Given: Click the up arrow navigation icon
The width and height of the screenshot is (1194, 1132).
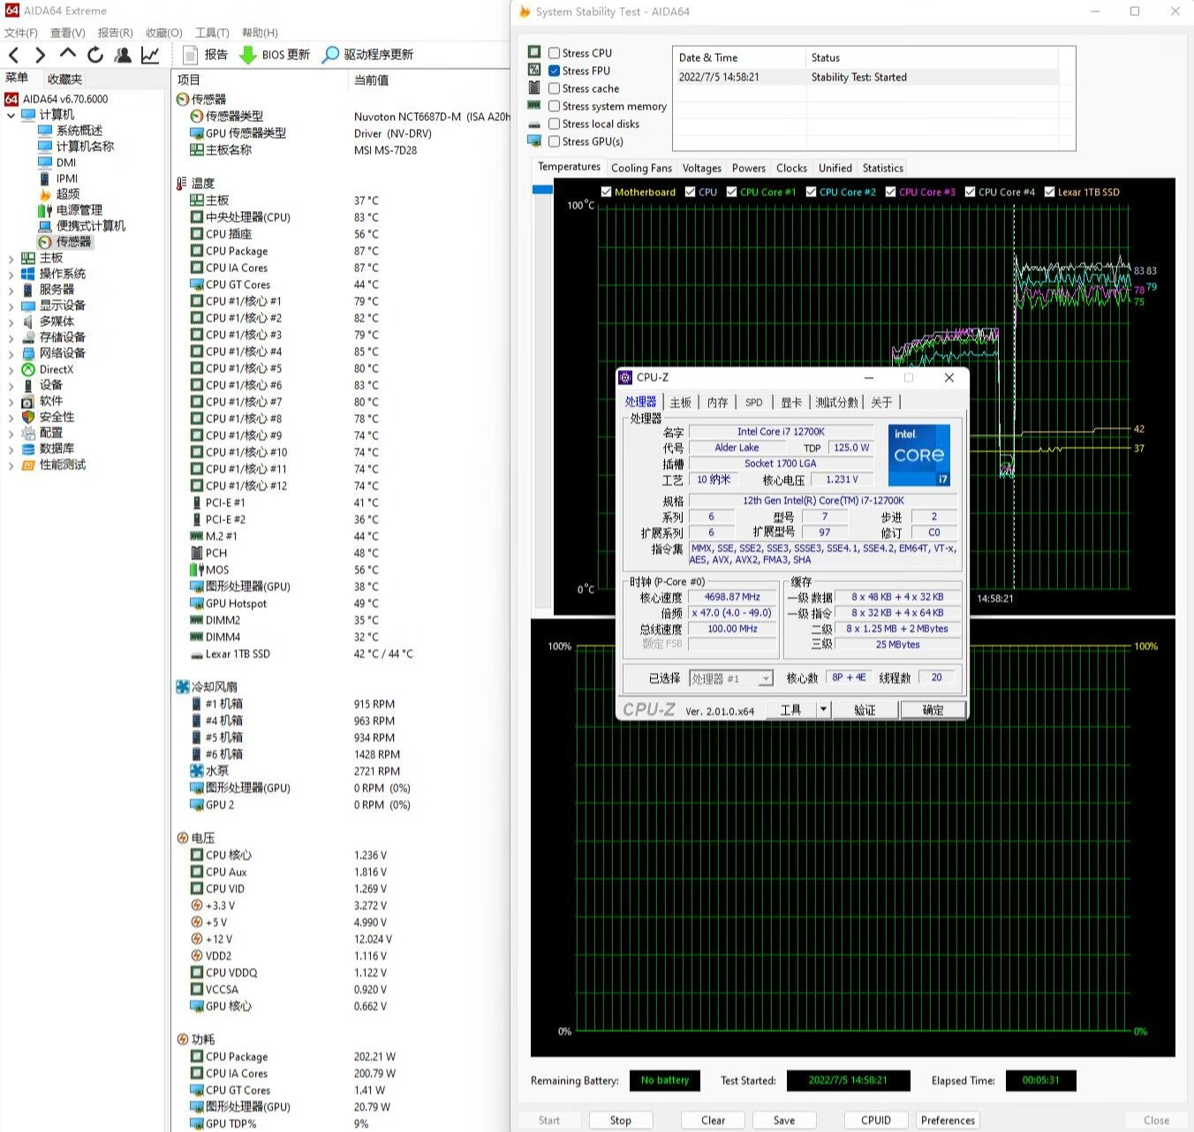Looking at the screenshot, I should click(x=68, y=55).
